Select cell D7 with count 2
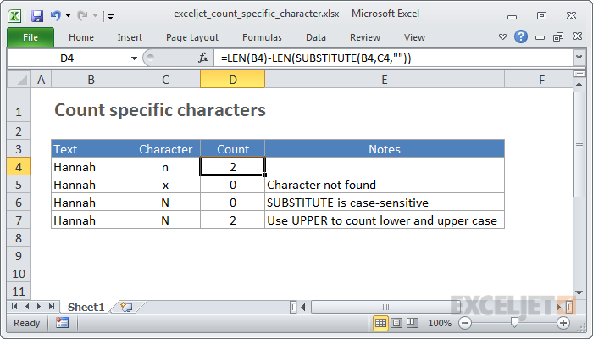 232,220
